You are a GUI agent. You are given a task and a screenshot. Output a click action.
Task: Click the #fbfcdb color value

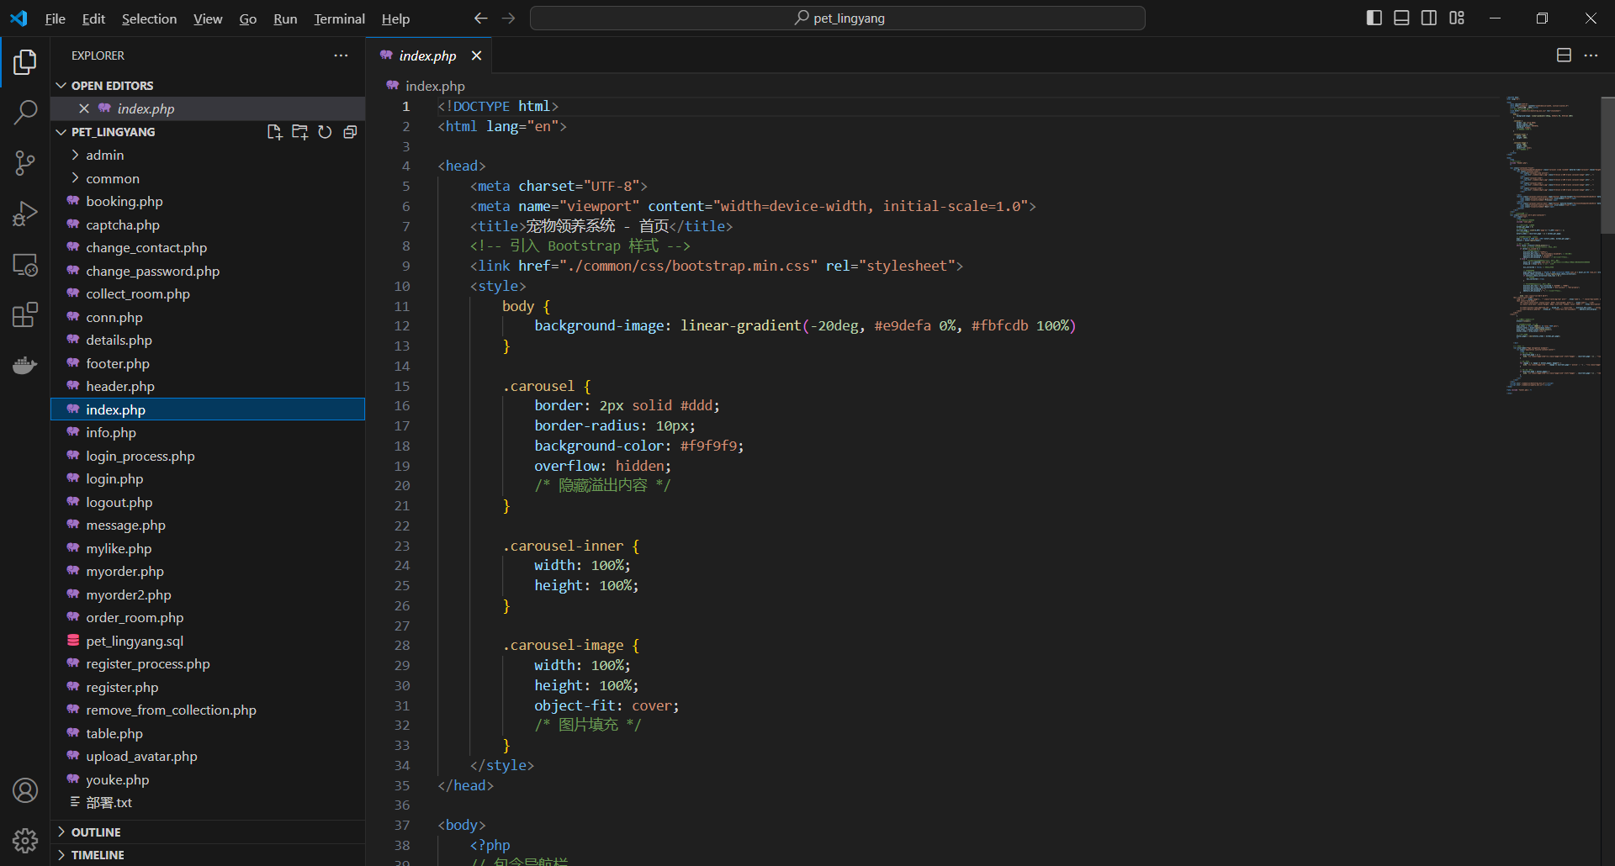point(999,325)
